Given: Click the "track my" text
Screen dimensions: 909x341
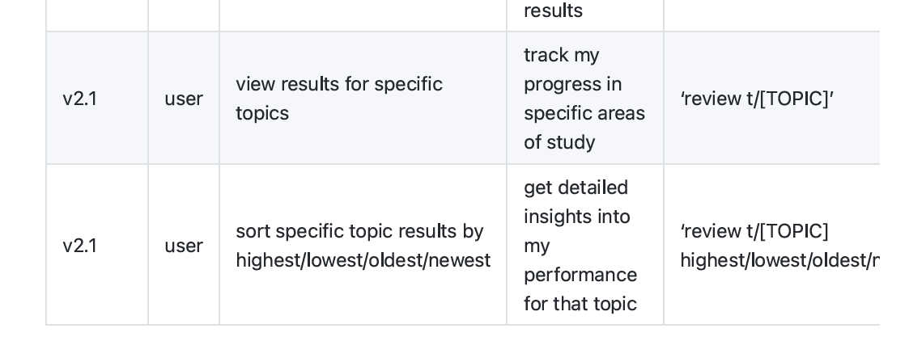Looking at the screenshot, I should 561,55.
